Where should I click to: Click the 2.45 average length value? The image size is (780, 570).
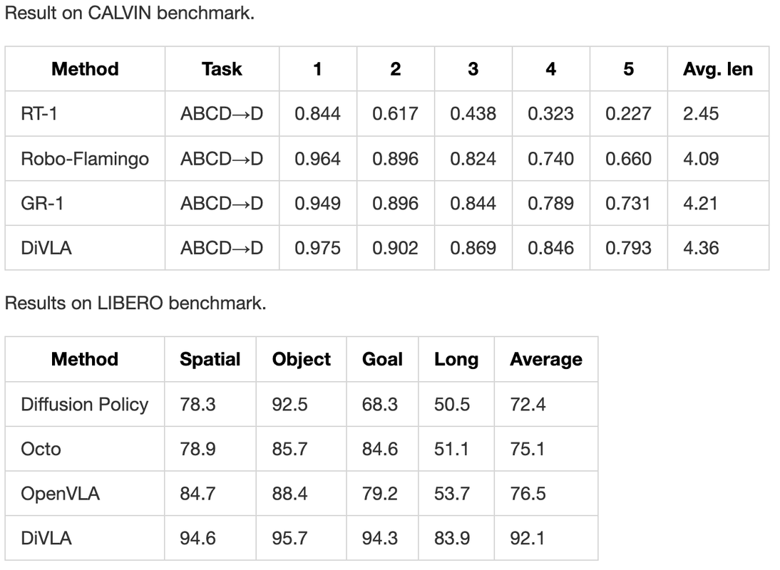point(701,113)
